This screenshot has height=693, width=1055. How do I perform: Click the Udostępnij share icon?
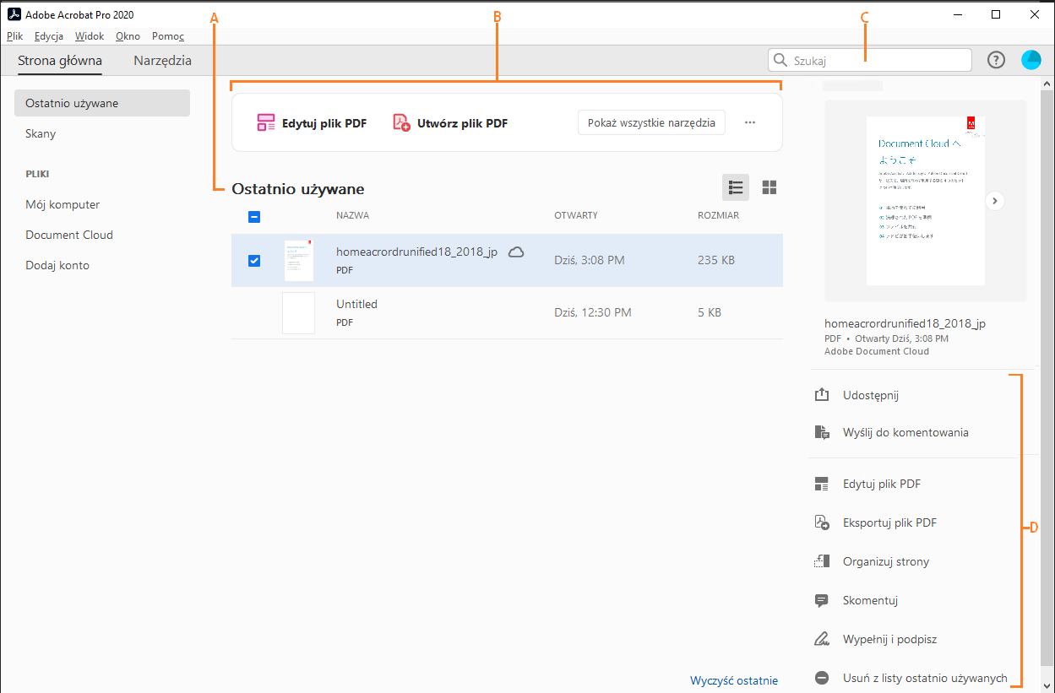pos(822,395)
